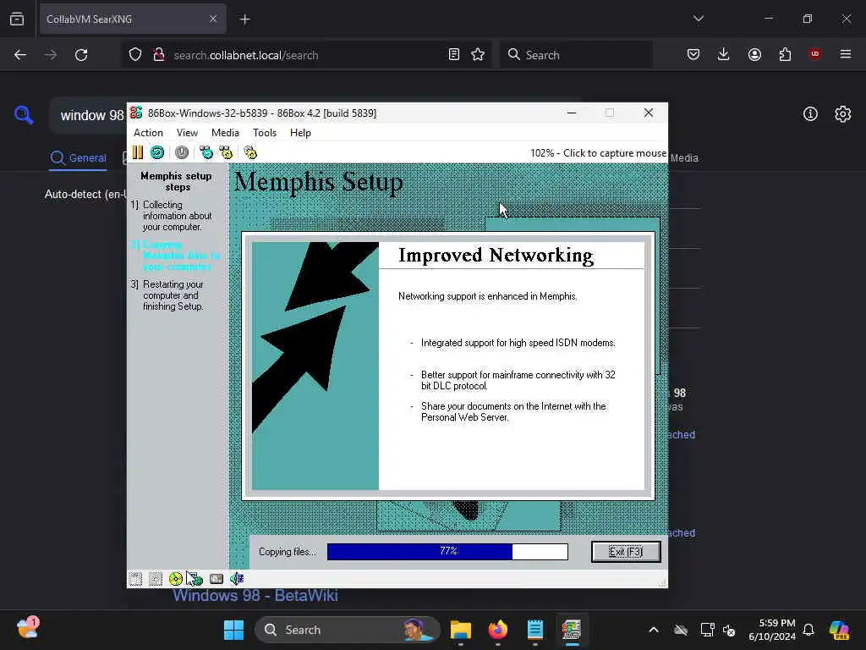866x650 pixels.
Task: Click the ACPI shutdown power icon
Action: click(x=182, y=152)
